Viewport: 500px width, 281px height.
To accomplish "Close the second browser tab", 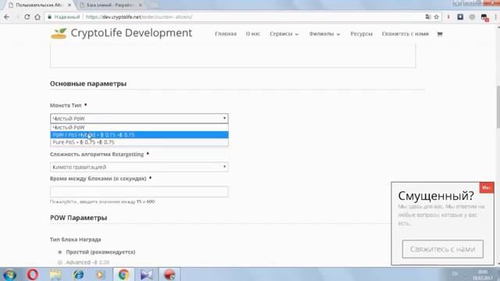I will pos(140,5).
